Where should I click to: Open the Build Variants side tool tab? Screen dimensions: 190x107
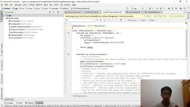(x=1, y=93)
